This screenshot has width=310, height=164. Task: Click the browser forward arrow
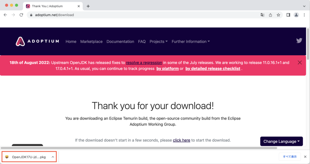pyautogui.click(x=13, y=15)
